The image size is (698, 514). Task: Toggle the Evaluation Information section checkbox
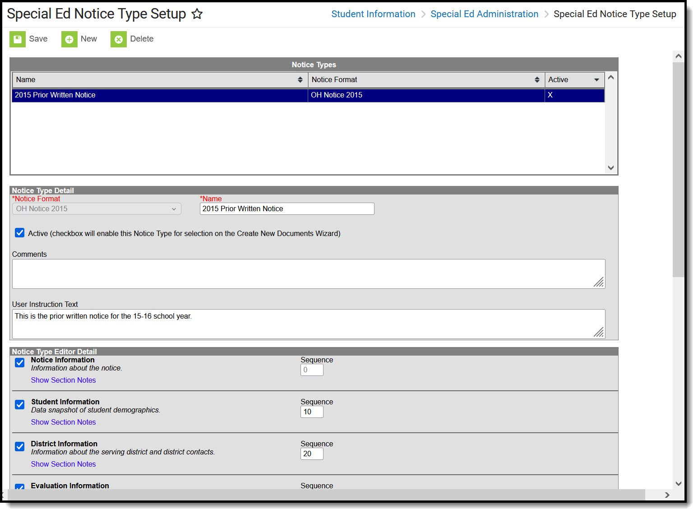coord(20,487)
